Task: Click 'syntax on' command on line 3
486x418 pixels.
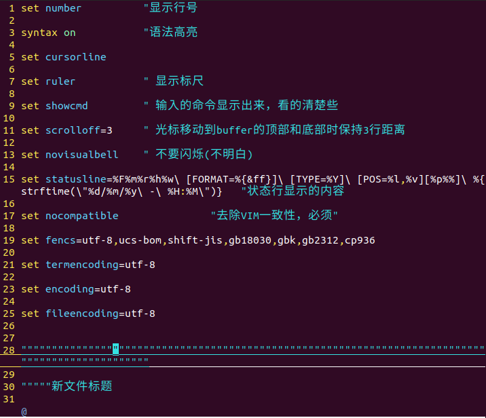Action: 48,33
